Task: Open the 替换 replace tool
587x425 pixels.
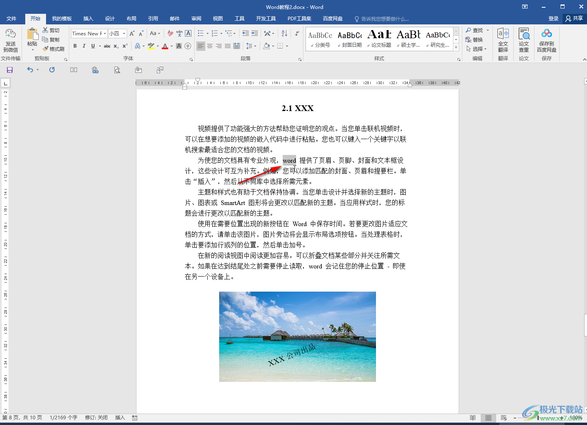Action: [x=474, y=39]
